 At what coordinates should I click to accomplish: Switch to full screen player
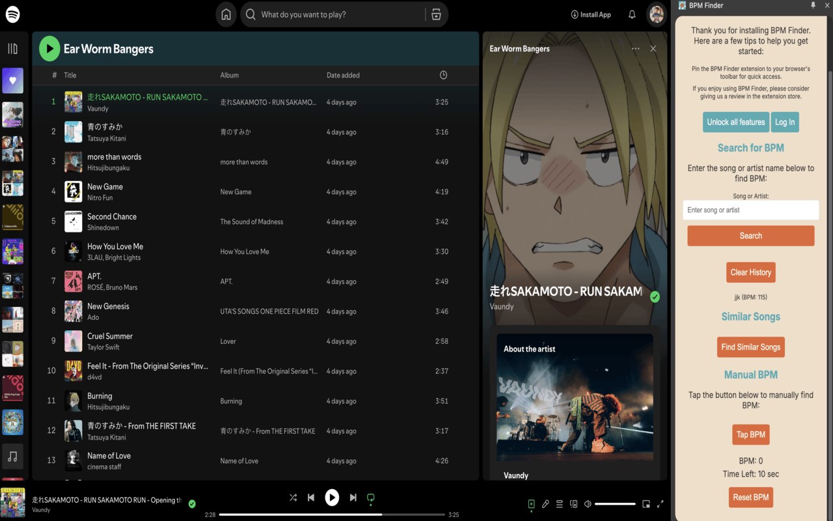(x=661, y=503)
